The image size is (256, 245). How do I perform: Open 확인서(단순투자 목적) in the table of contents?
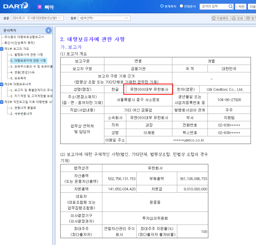20,43
